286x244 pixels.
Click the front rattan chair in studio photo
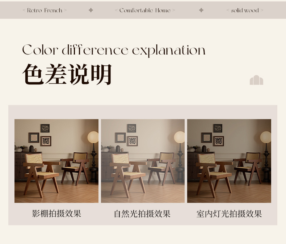point(42,175)
